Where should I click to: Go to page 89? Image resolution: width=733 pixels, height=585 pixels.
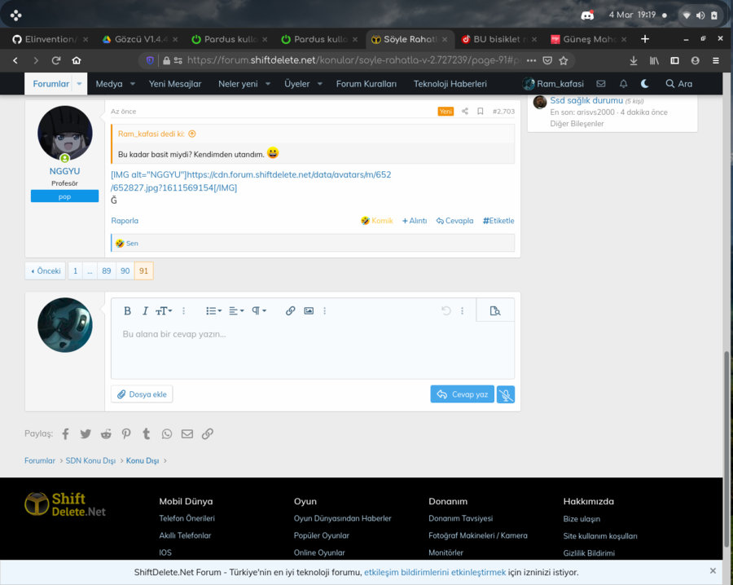tap(107, 271)
